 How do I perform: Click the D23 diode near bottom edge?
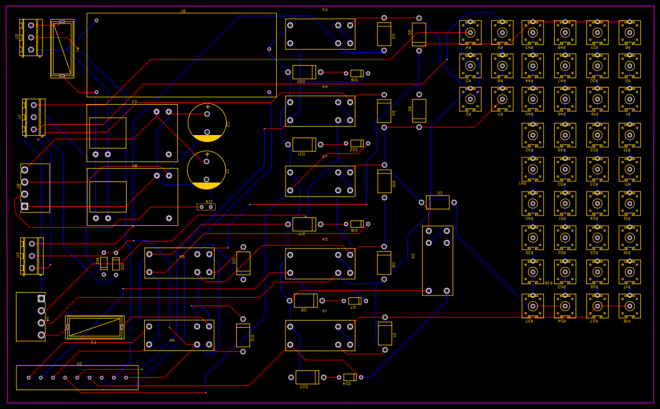pyautogui.click(x=307, y=377)
